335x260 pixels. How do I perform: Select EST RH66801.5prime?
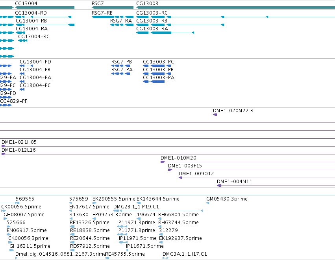coord(178,215)
